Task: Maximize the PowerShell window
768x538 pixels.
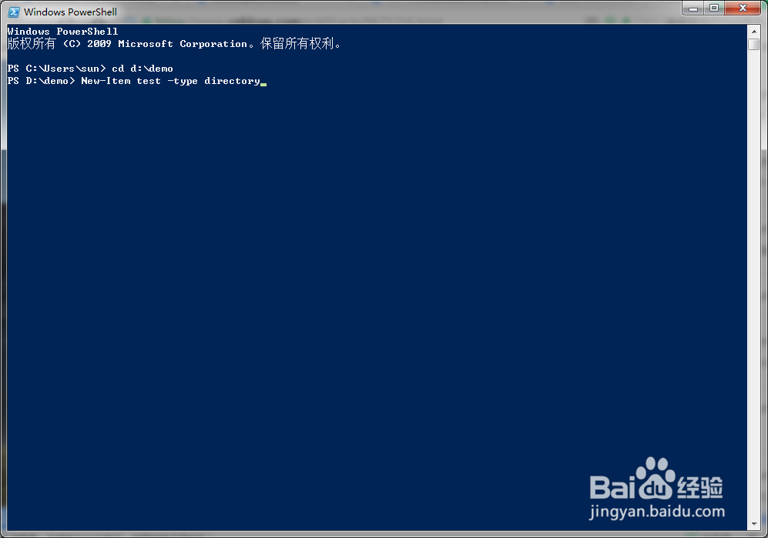Action: point(714,8)
